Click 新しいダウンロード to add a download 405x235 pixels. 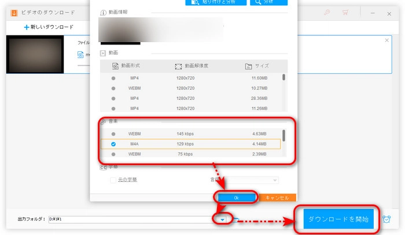point(49,27)
